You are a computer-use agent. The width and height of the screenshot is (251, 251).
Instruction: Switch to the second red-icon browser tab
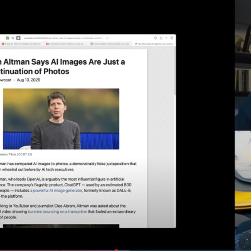[66, 44]
